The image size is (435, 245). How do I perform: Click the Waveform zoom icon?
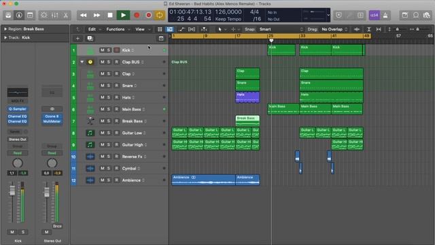(x=357, y=29)
